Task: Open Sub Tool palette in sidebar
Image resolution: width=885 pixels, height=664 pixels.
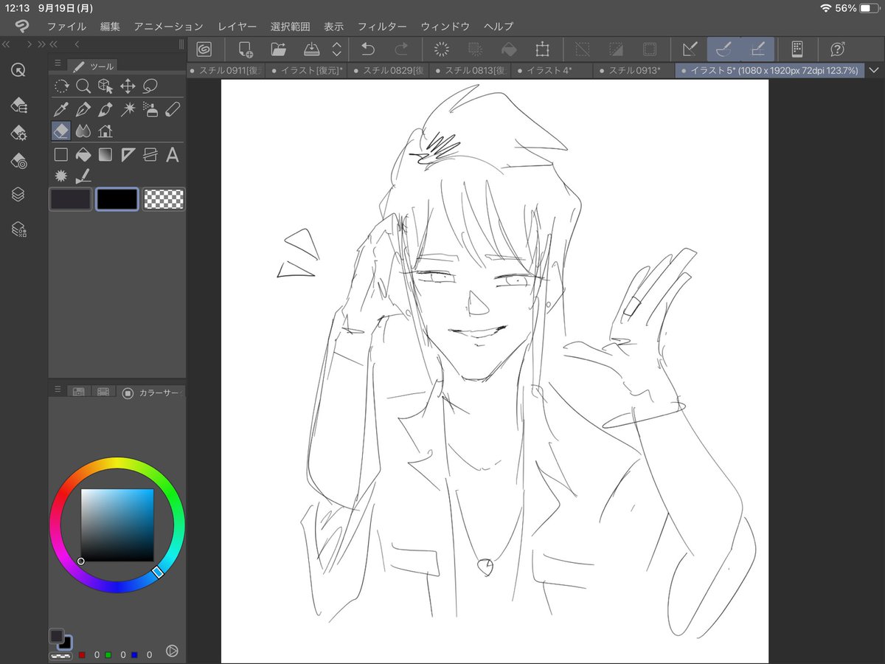Action: click(x=19, y=106)
